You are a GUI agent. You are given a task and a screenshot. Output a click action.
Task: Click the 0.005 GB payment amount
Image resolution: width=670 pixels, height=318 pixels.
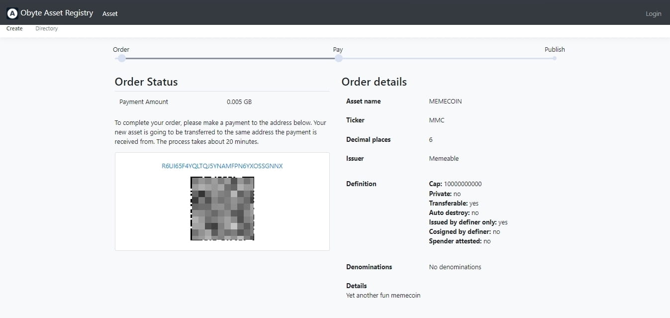pos(239,102)
